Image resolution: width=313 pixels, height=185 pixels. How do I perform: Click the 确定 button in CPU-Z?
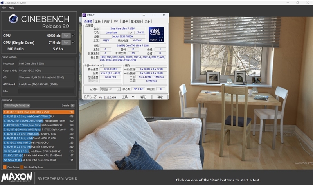coord(160,97)
